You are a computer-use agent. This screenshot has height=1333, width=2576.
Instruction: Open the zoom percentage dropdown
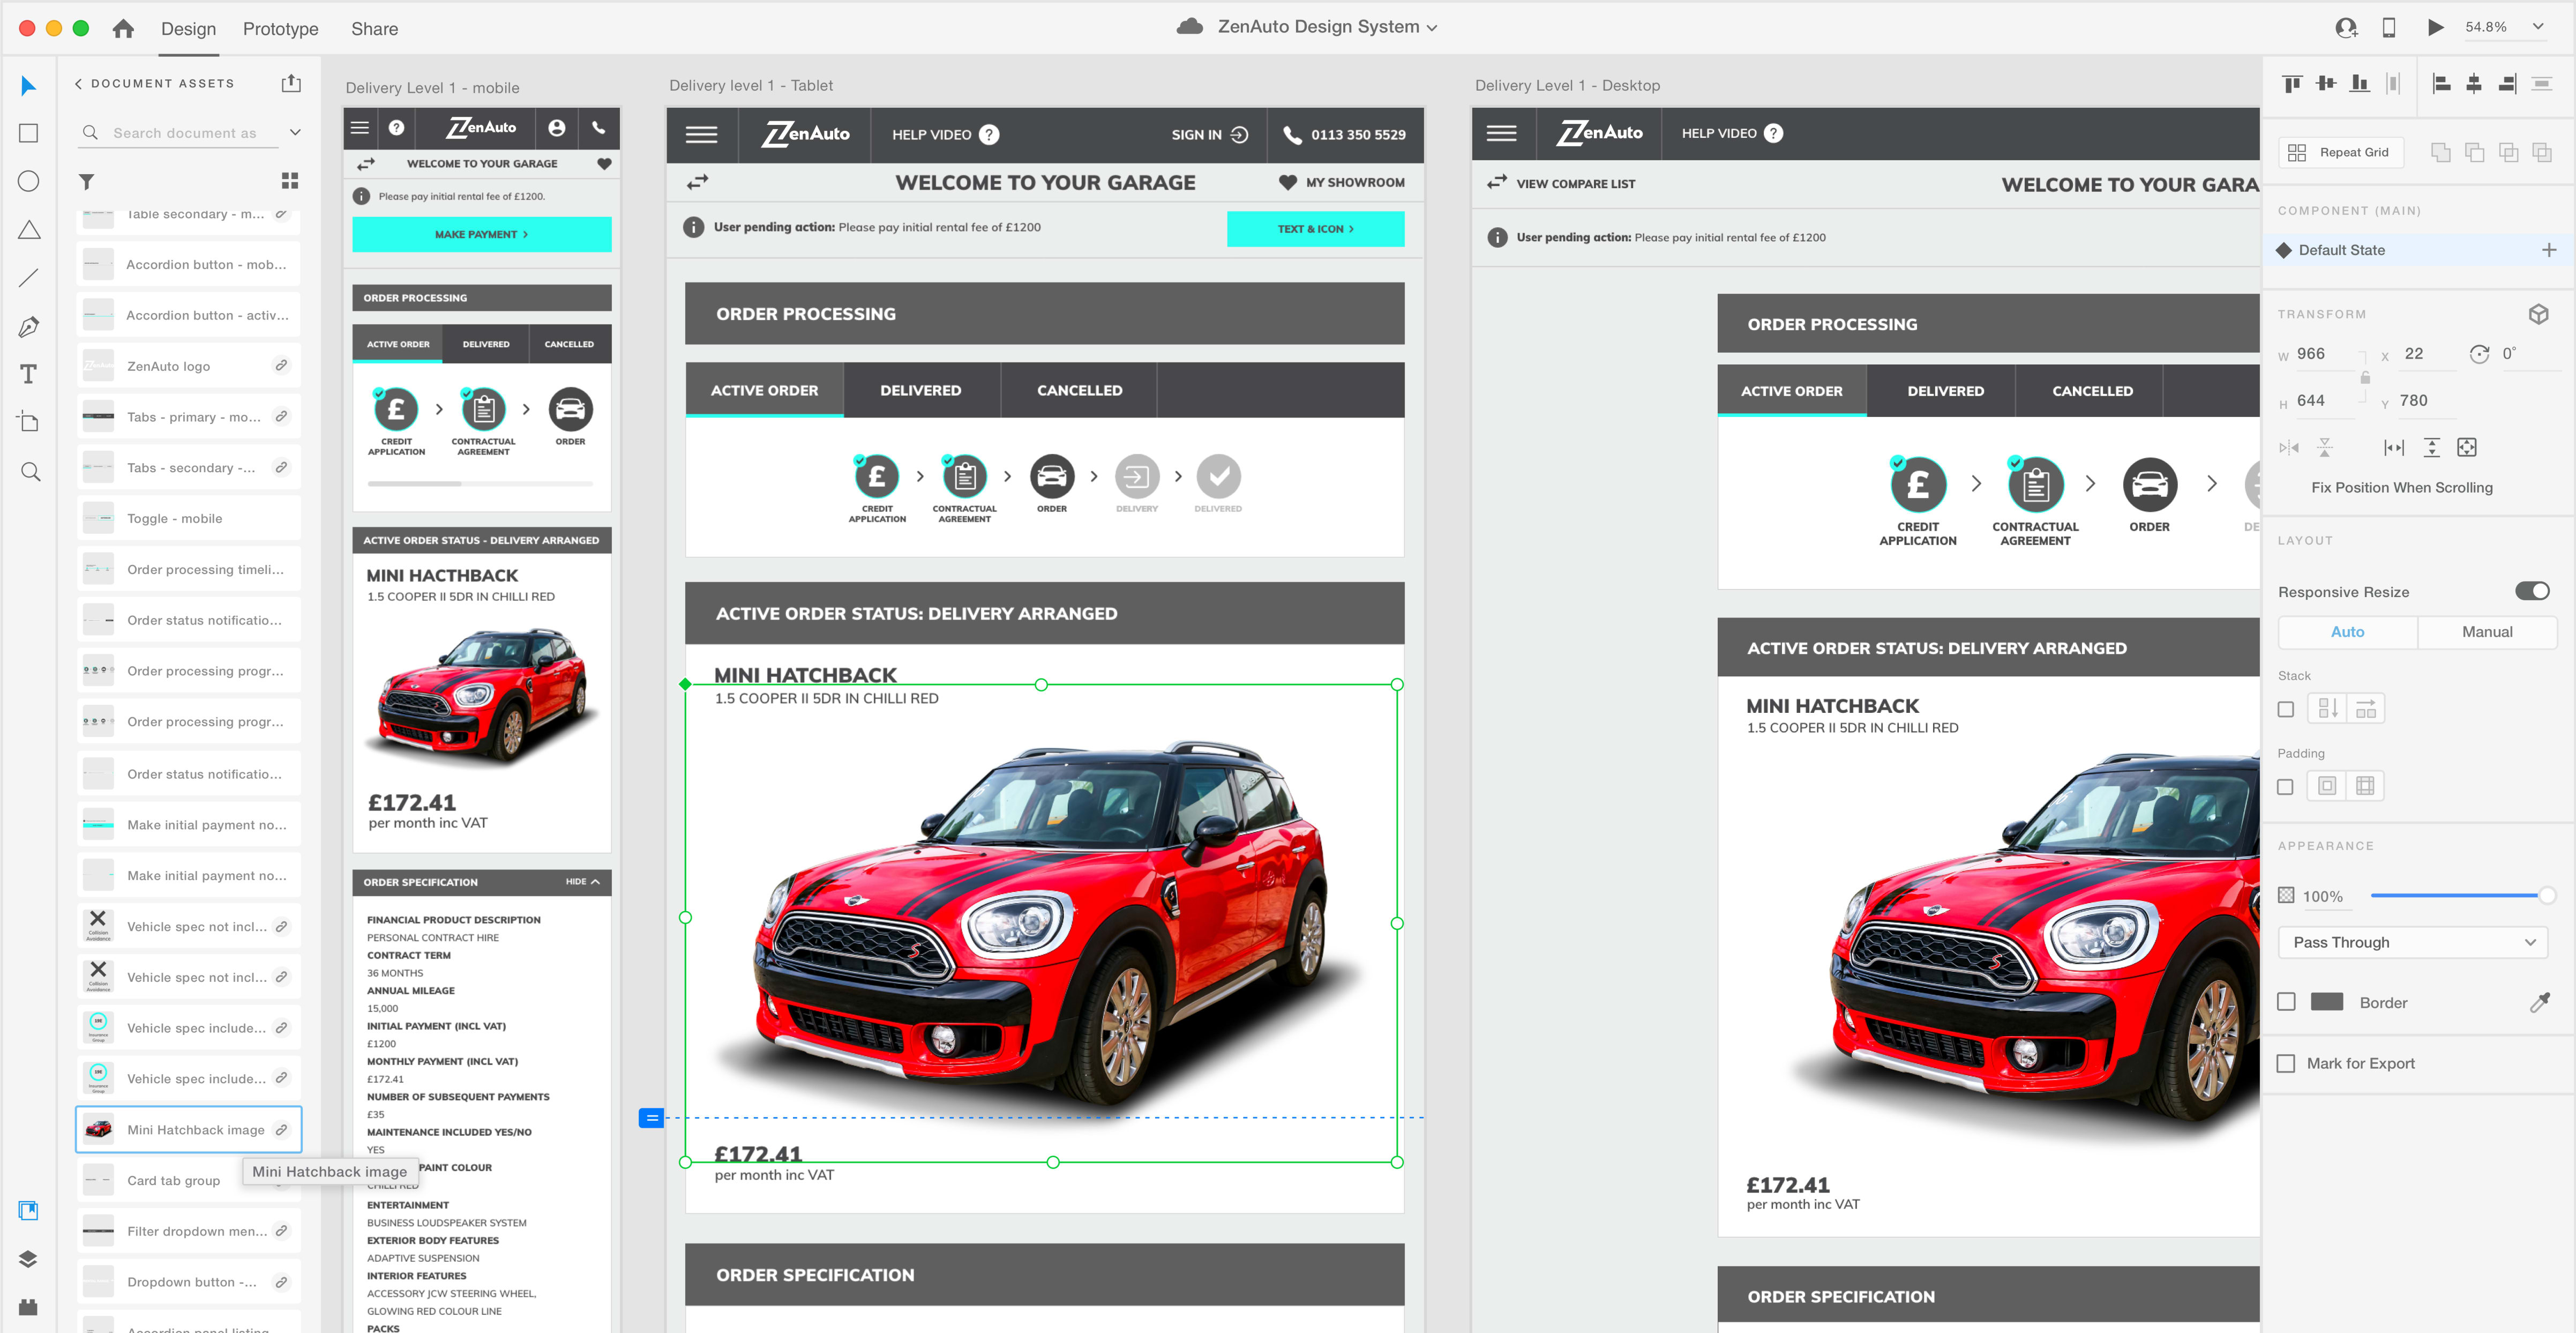[2538, 27]
